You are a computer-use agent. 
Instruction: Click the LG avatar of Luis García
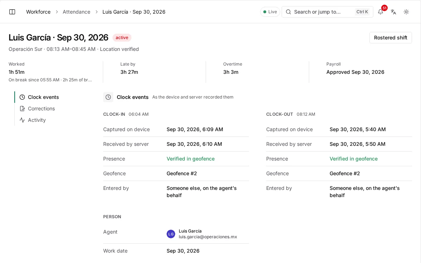tap(171, 234)
